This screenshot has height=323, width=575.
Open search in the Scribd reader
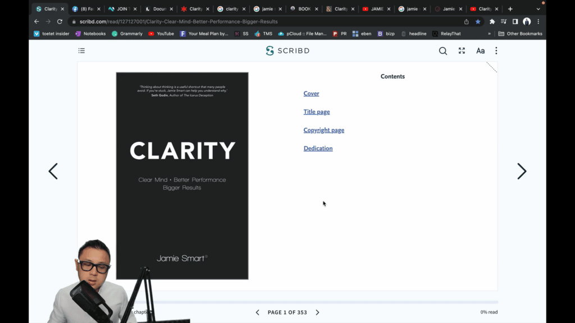tap(443, 51)
